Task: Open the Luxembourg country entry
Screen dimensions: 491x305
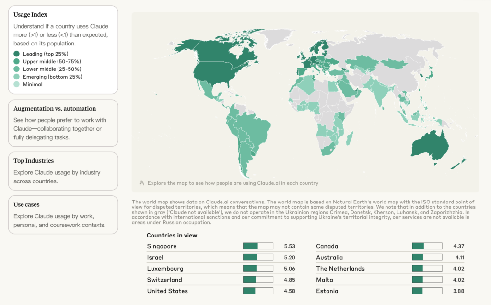Action: [221, 269]
